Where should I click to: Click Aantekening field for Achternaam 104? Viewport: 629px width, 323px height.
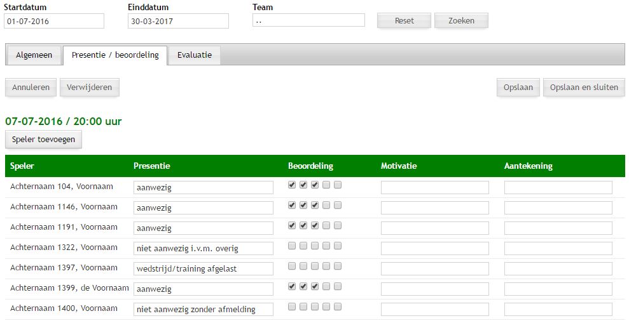click(558, 188)
